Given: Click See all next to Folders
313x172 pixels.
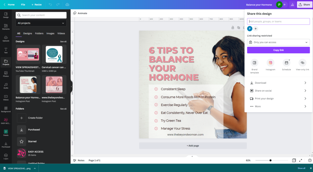Looking at the screenshot, I should (63, 109).
